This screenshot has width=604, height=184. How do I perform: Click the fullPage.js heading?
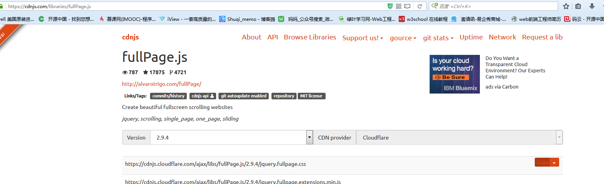[x=155, y=57]
